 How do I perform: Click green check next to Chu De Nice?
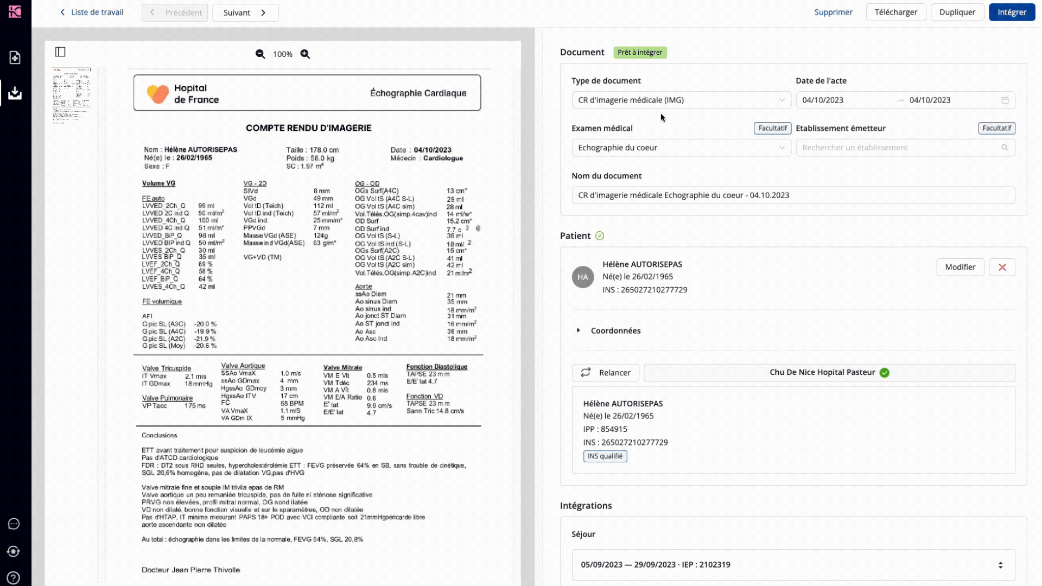pyautogui.click(x=885, y=373)
